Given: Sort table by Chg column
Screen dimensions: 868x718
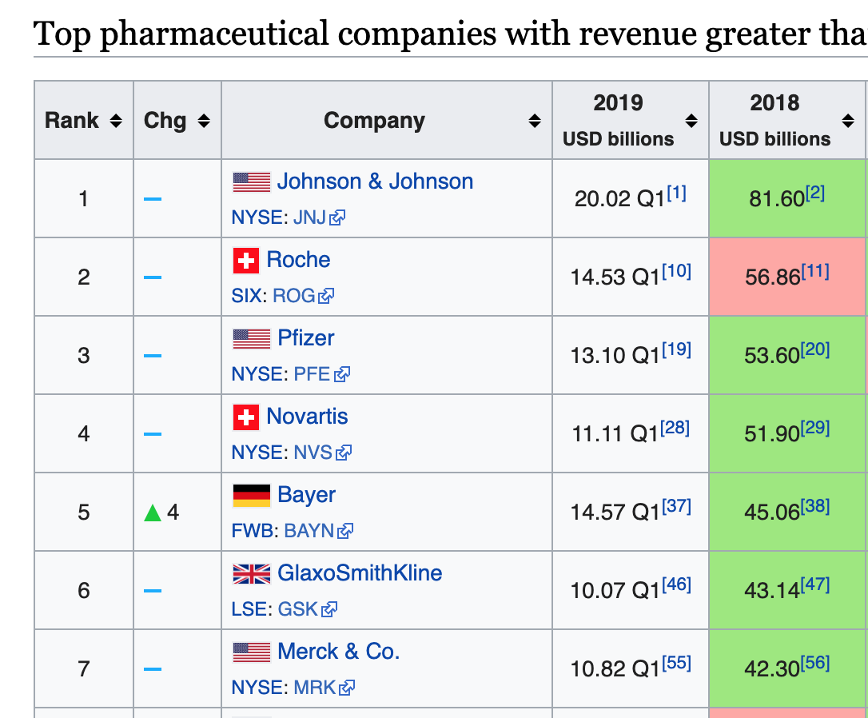Looking at the screenshot, I should click(x=204, y=121).
